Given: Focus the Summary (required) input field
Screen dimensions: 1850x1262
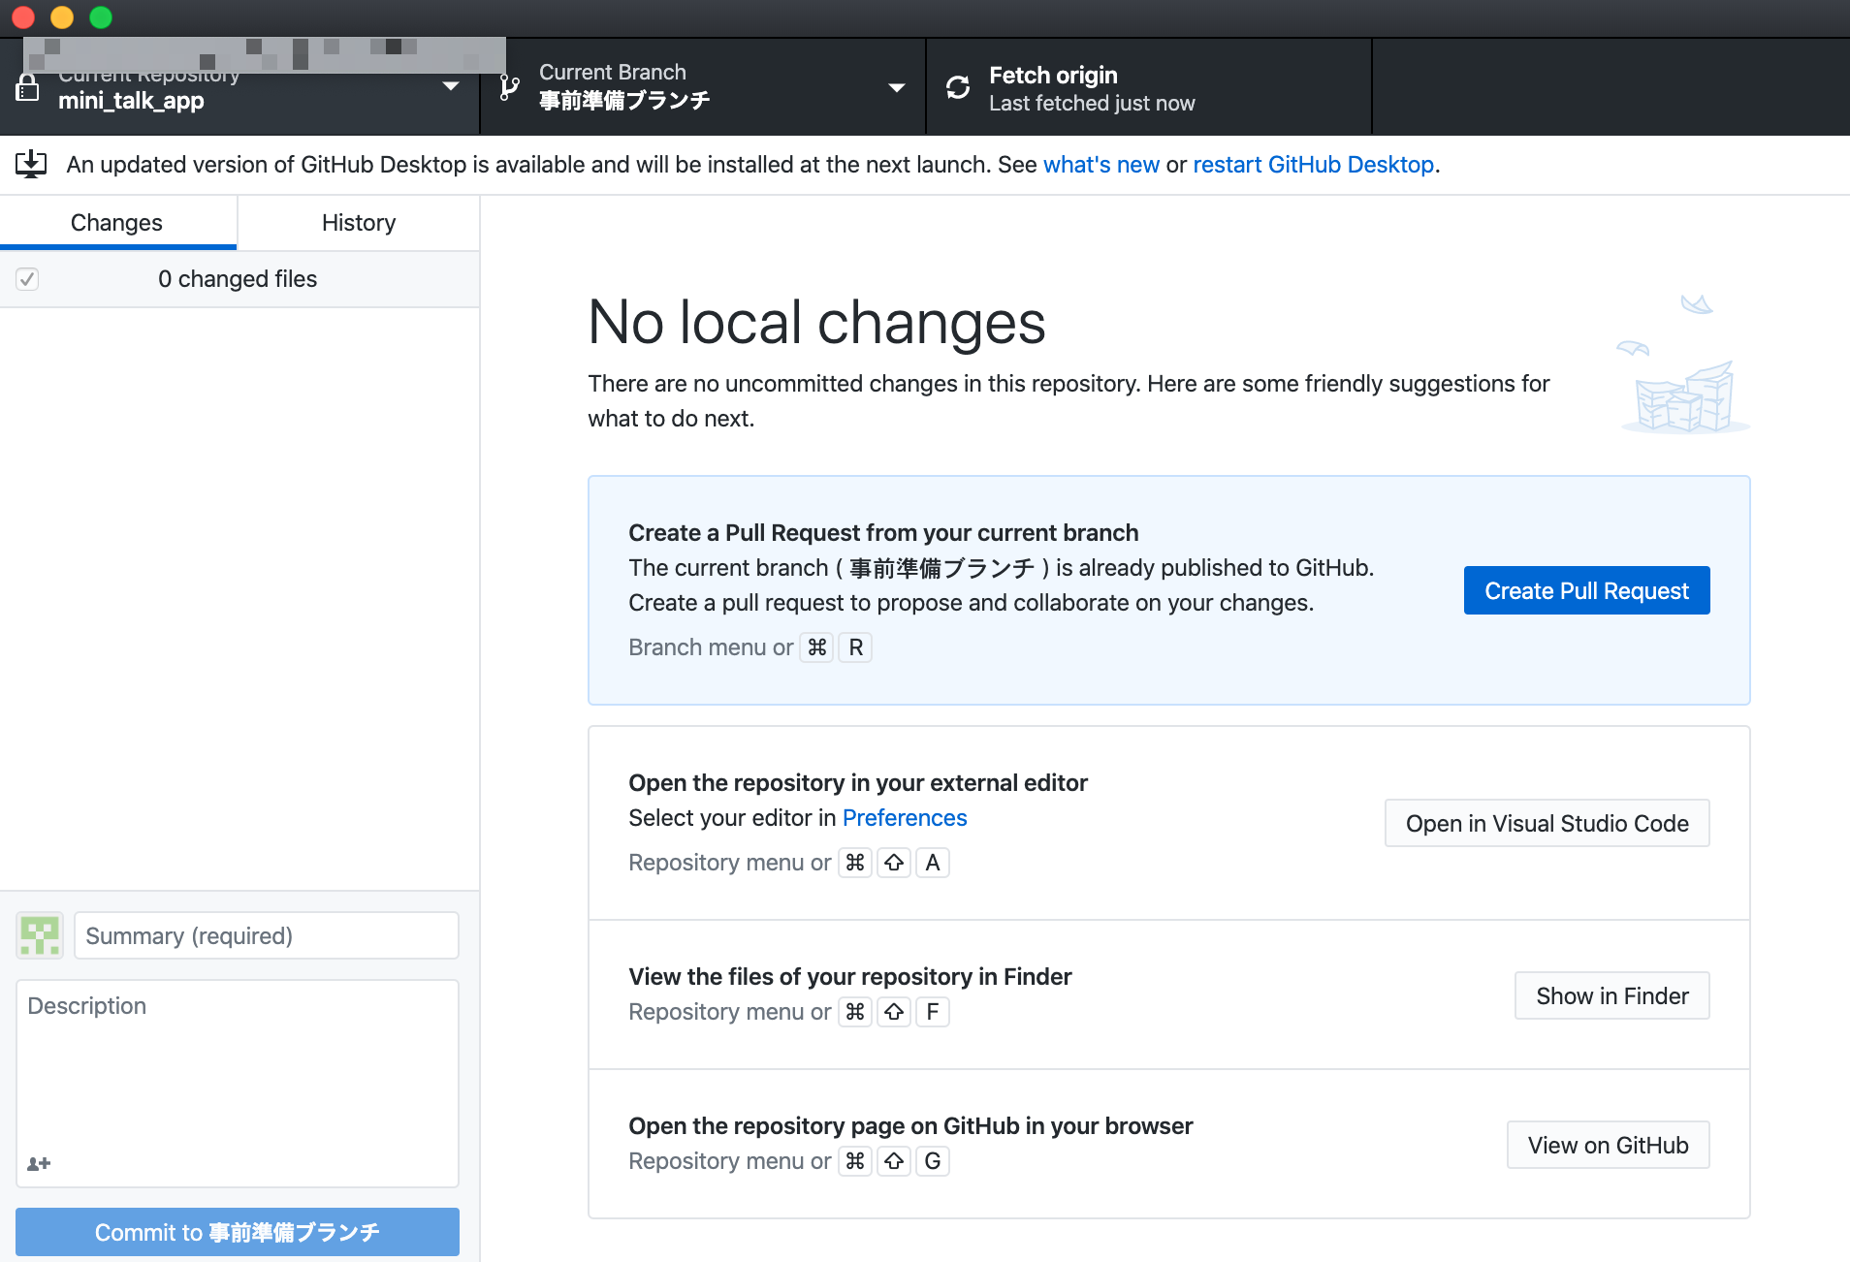Looking at the screenshot, I should tap(266, 935).
